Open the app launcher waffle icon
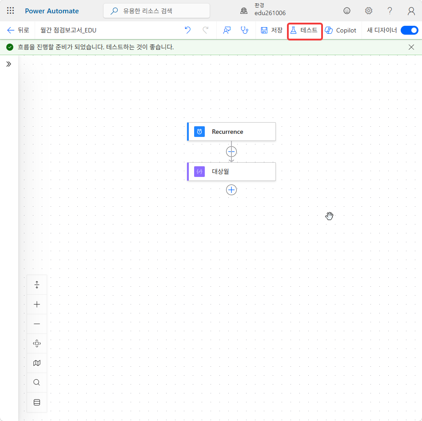422x421 pixels. pyautogui.click(x=10, y=11)
